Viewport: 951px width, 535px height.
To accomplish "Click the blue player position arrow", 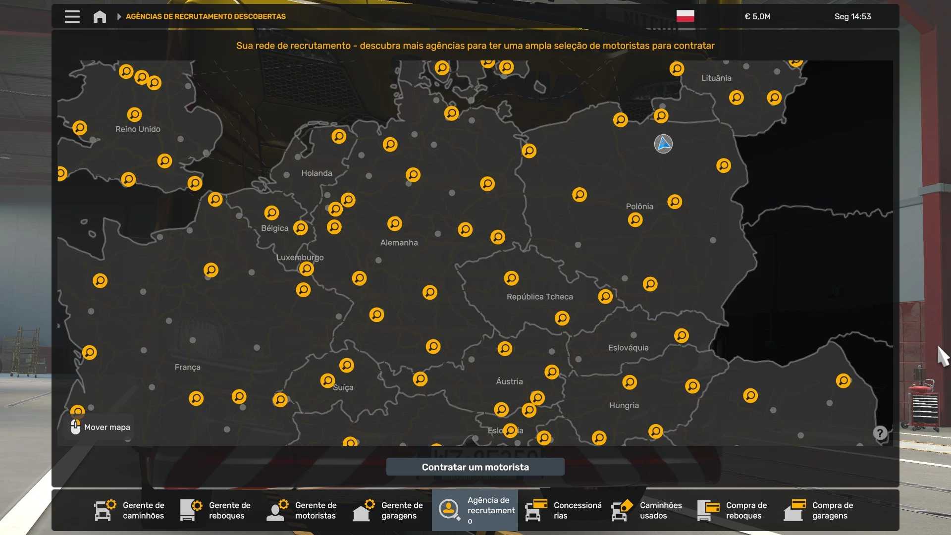I will [663, 144].
